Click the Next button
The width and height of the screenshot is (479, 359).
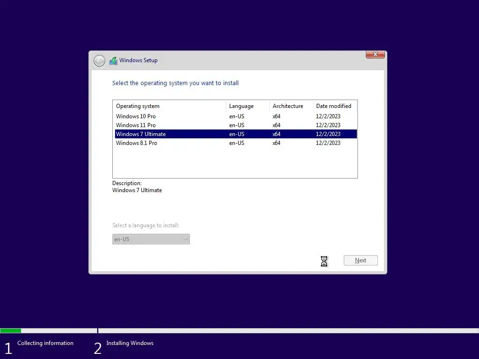pos(361,260)
